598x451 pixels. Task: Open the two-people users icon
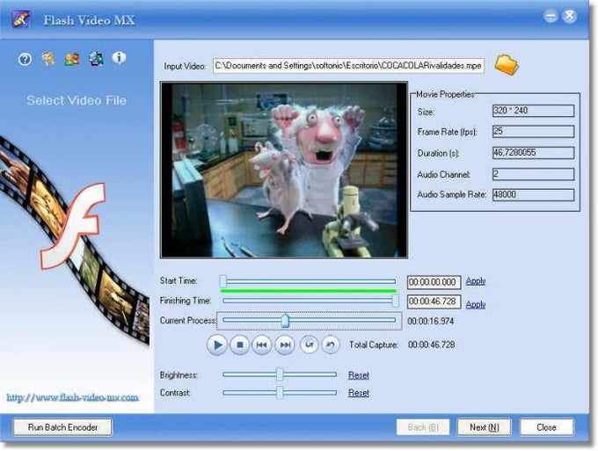[x=72, y=59]
